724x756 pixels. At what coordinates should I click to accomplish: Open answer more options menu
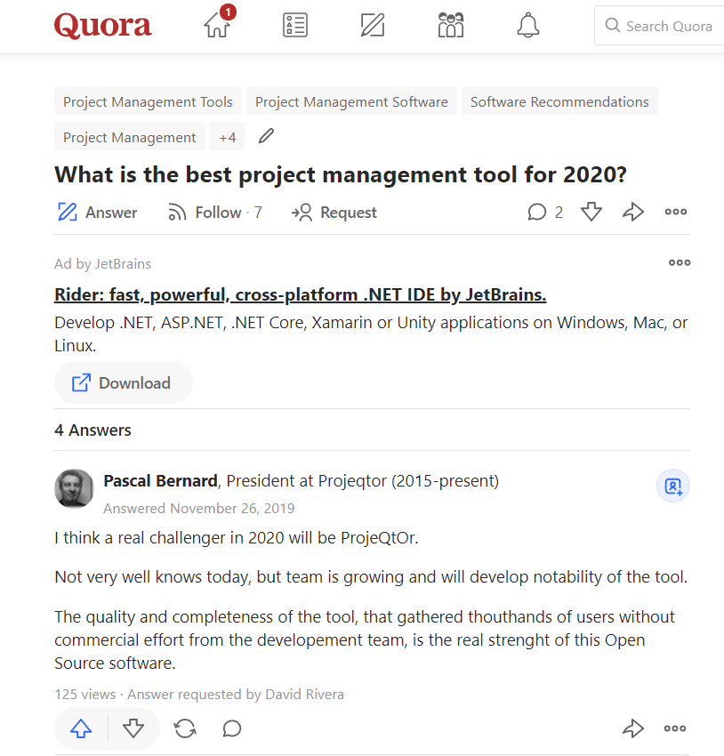coord(675,728)
